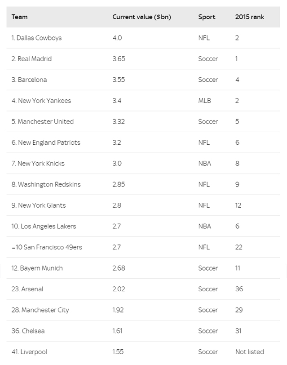Screen dimensions: 287x365
Task: Click the Sport column header
Action: (x=207, y=17)
